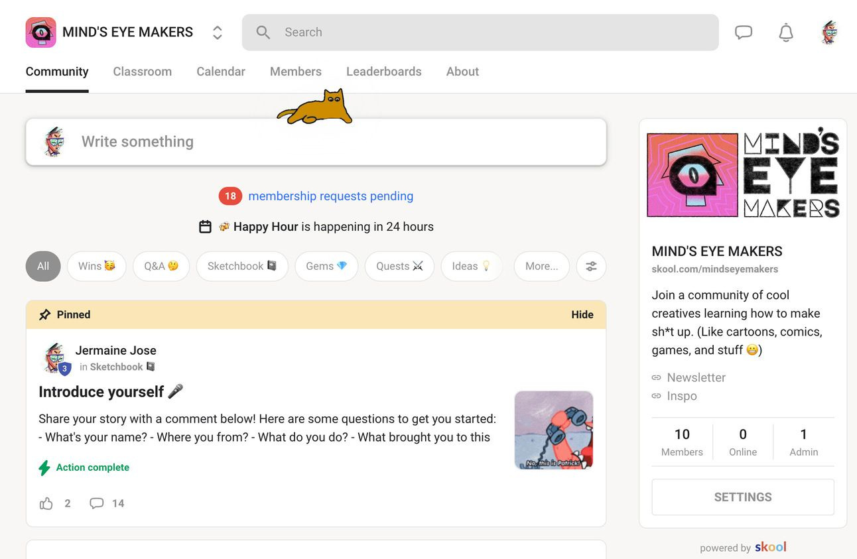Open the chat messages icon
Viewport: 857px width, 559px height.
click(744, 32)
